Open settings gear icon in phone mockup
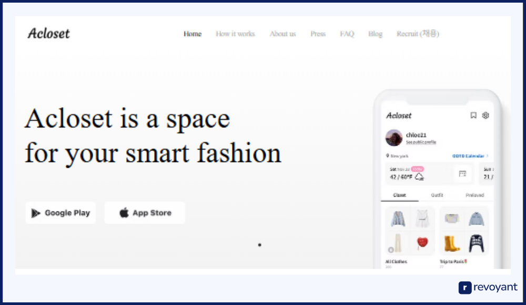The image size is (526, 305). (485, 115)
